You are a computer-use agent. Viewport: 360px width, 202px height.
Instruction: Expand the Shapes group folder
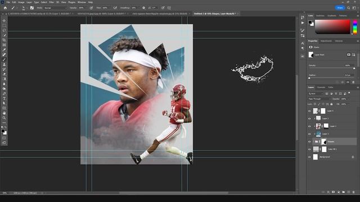click(x=314, y=141)
